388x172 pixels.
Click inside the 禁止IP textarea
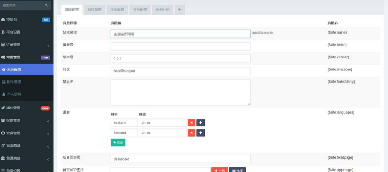[180, 92]
